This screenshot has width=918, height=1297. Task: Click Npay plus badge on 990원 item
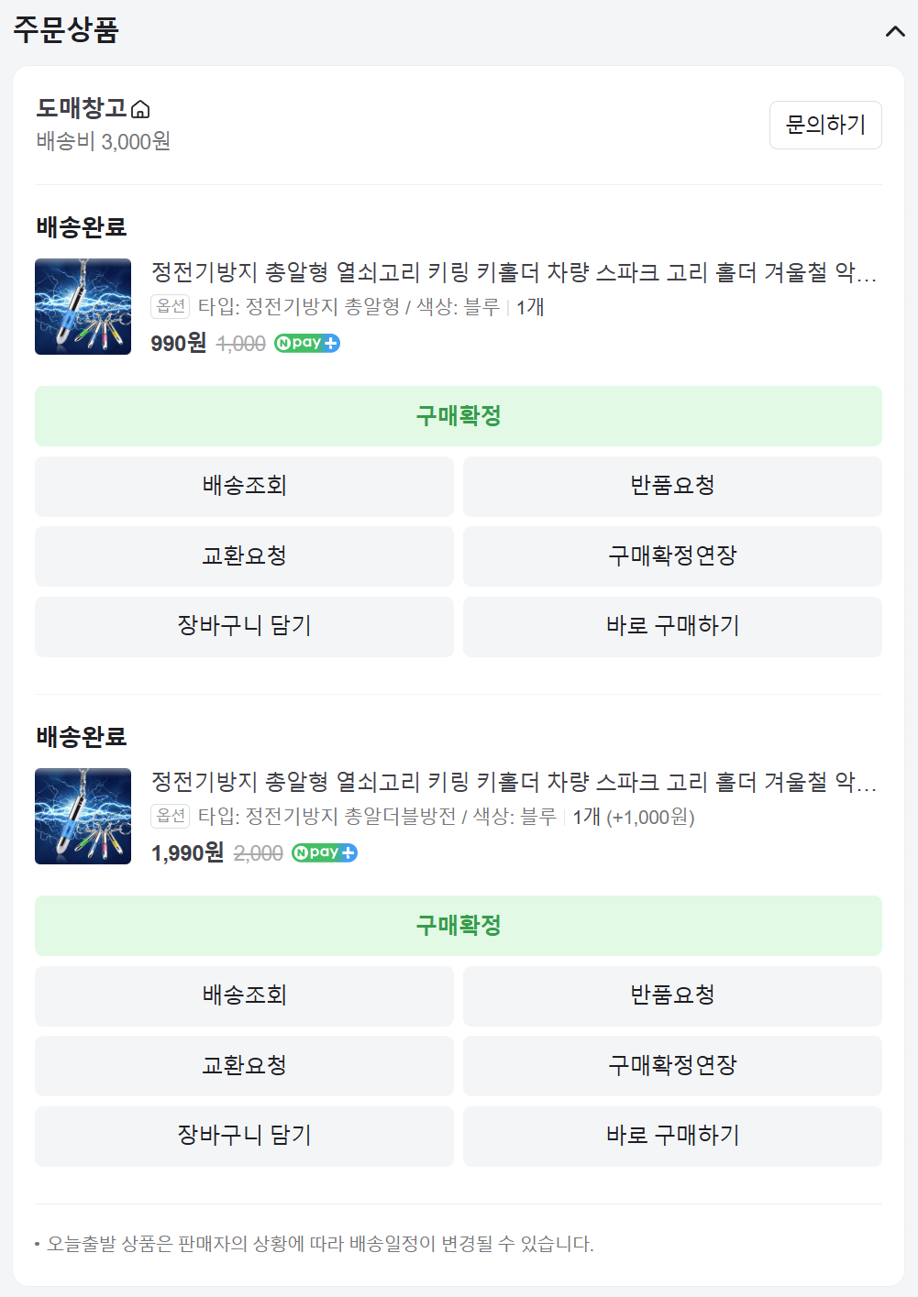coord(307,344)
